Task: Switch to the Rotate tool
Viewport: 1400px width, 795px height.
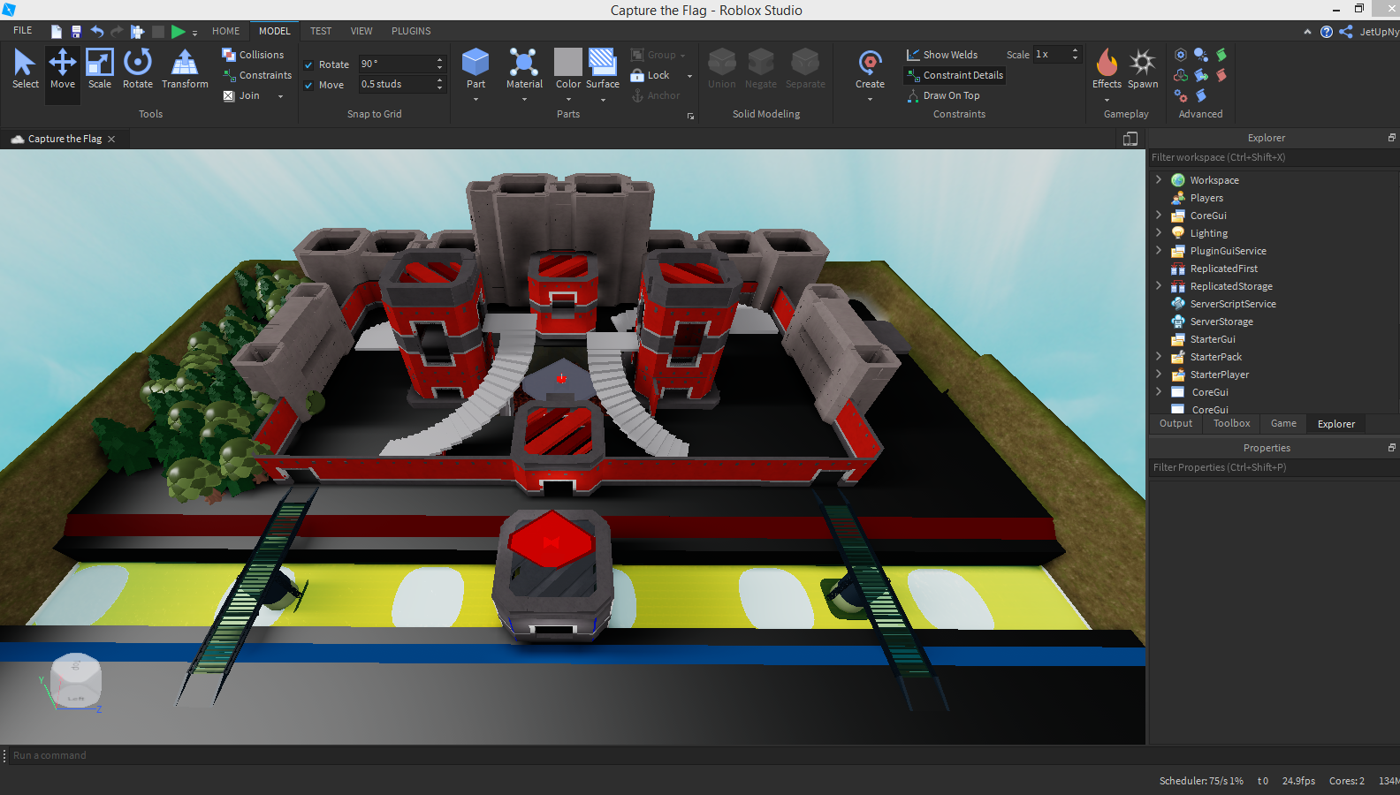Action: [x=138, y=69]
